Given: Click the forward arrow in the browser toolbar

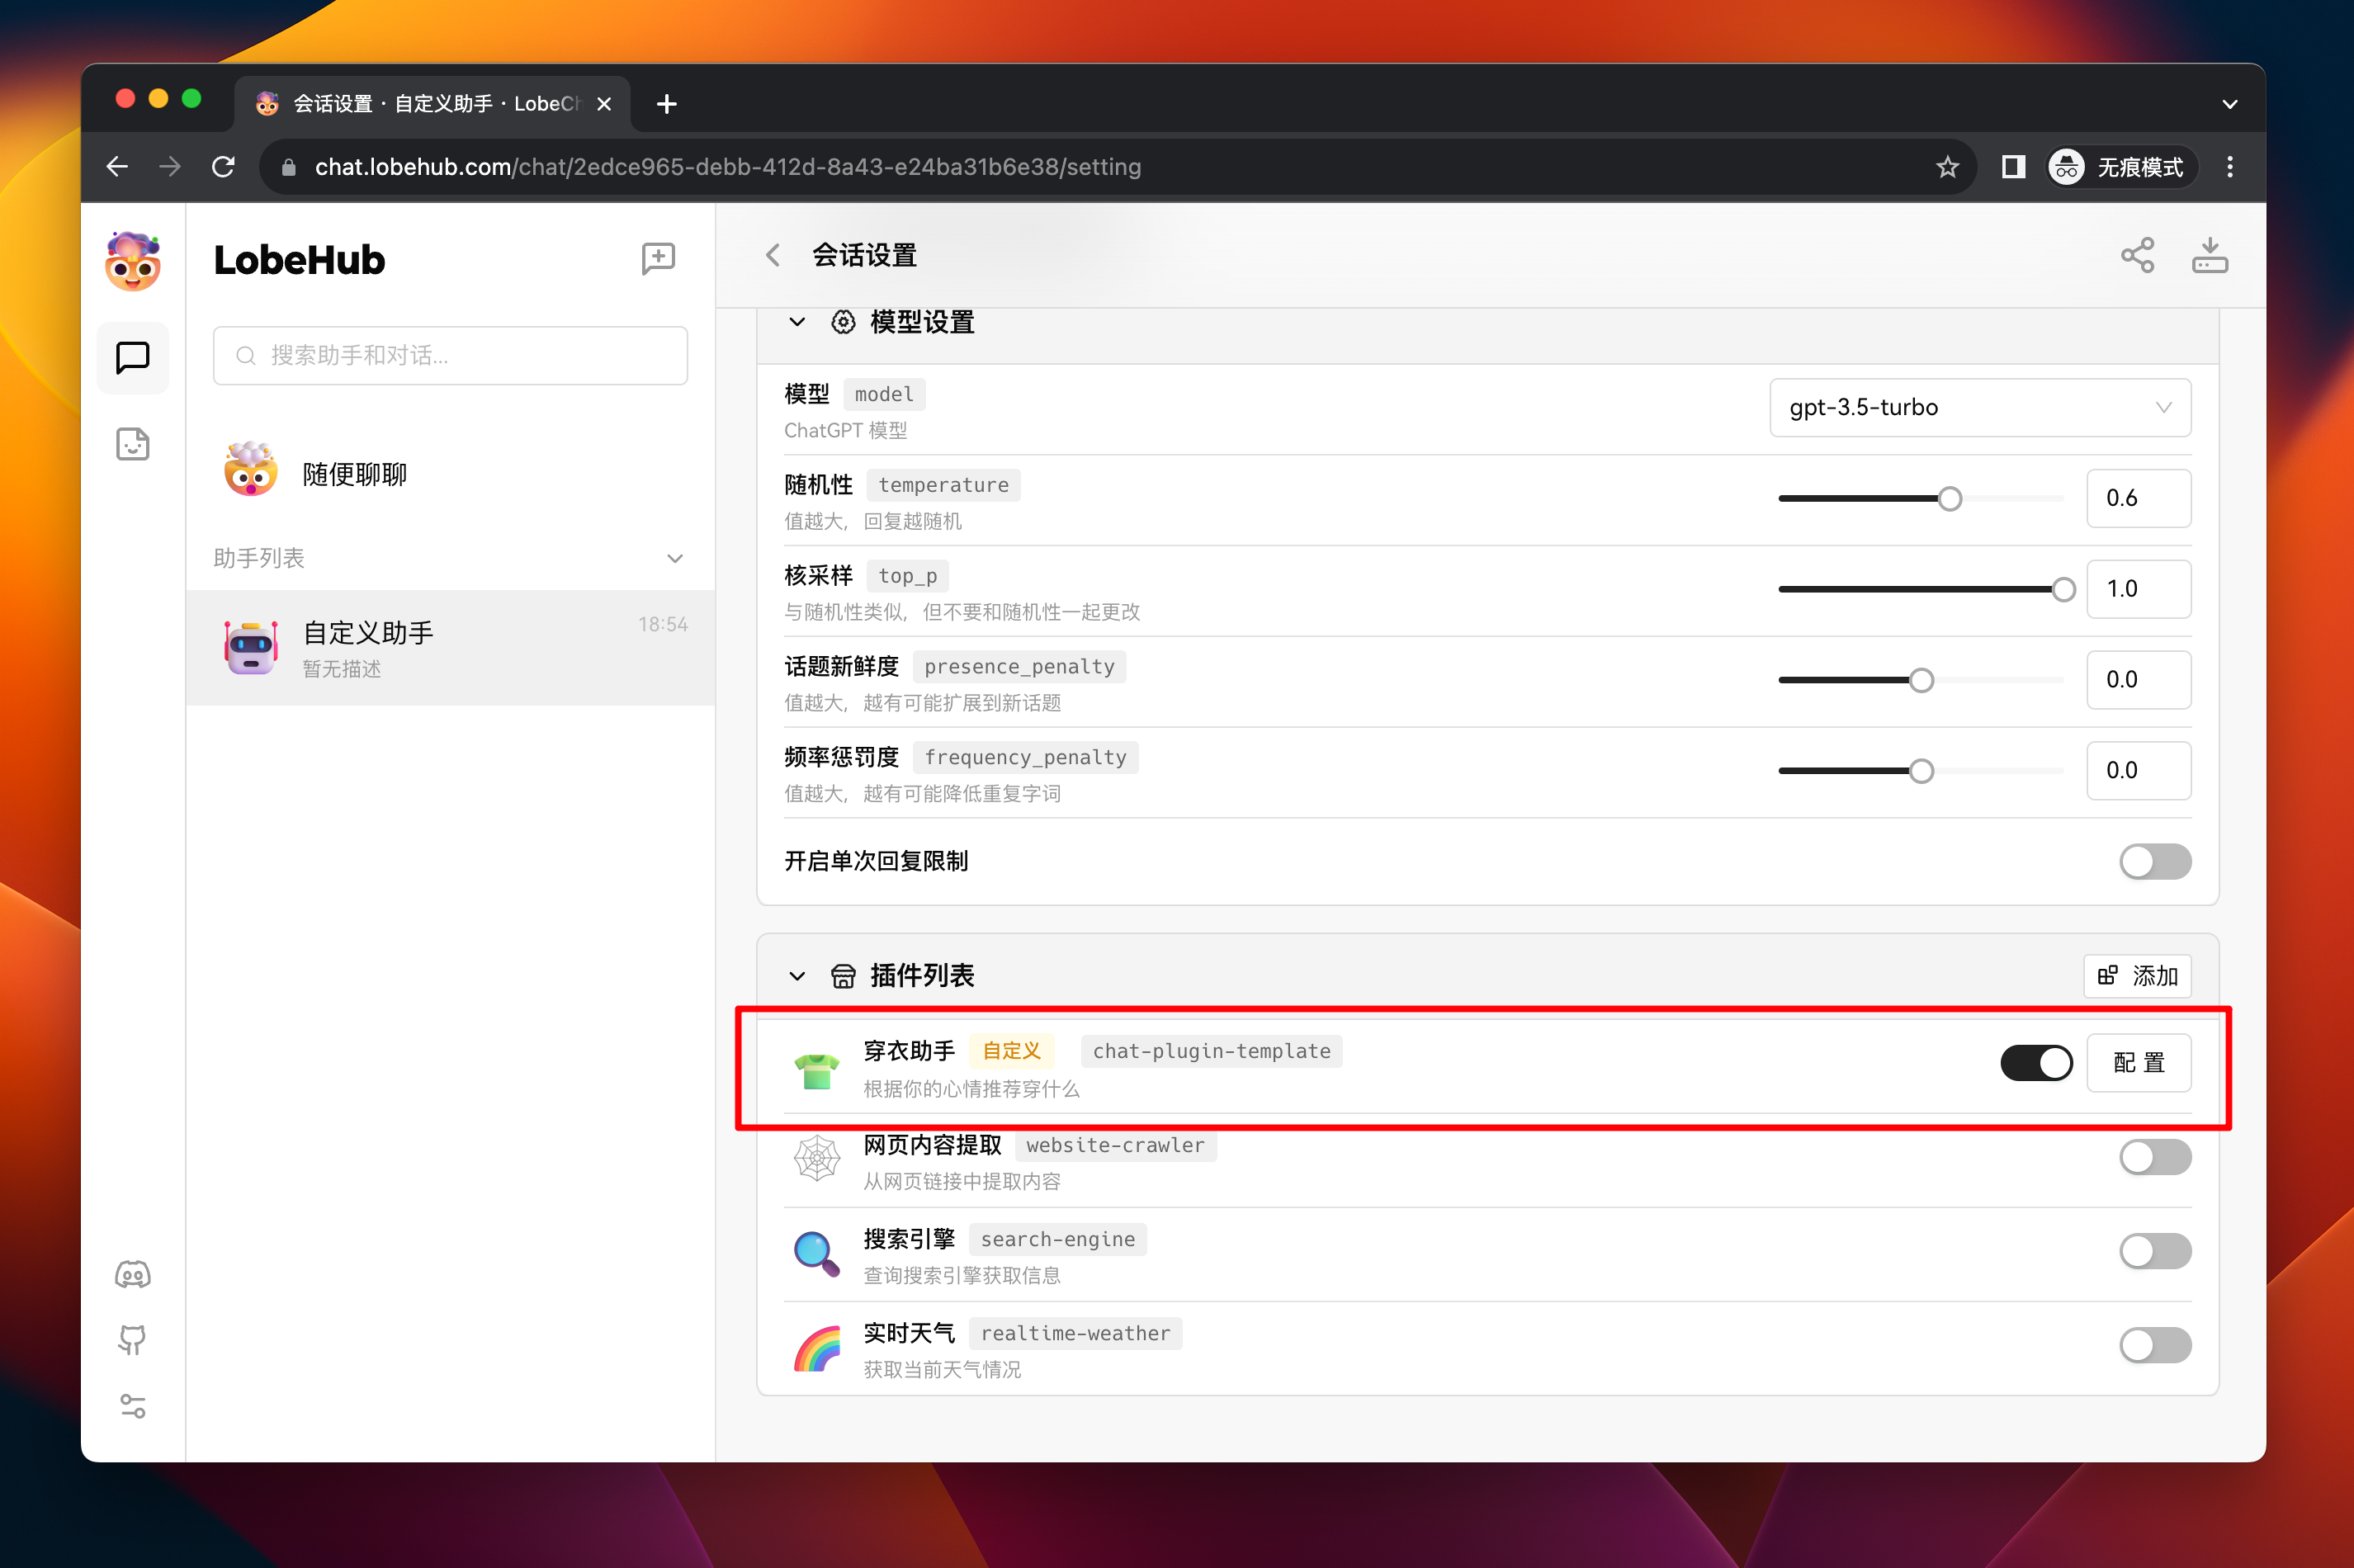Looking at the screenshot, I should click(x=170, y=167).
